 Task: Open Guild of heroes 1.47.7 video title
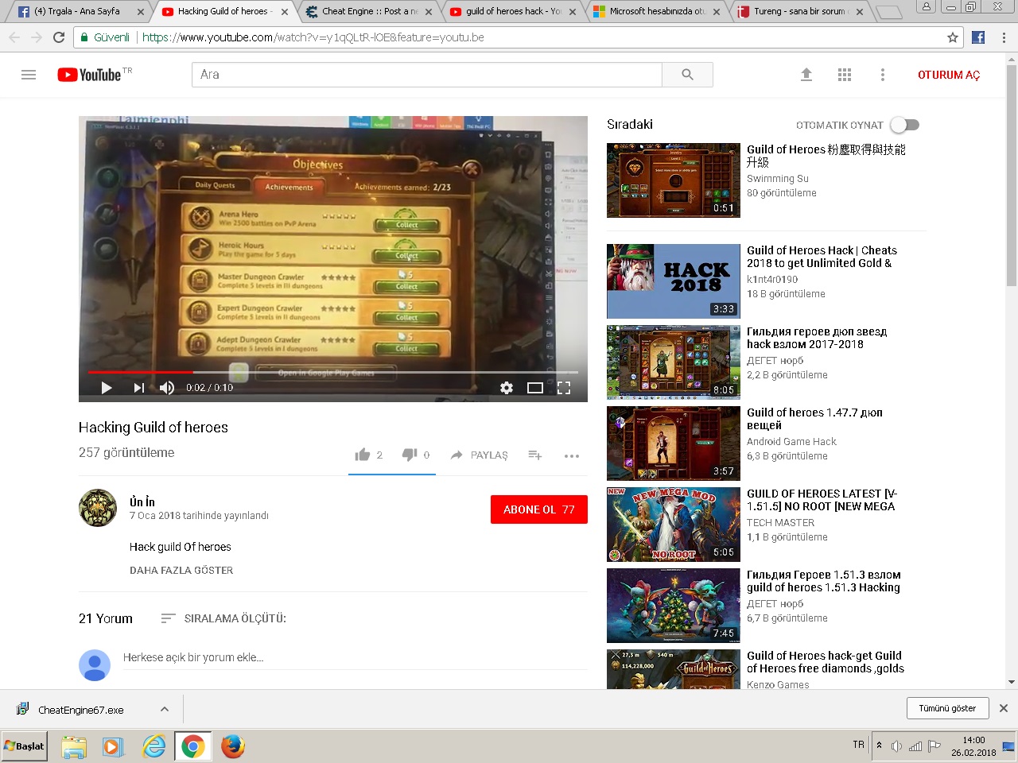click(x=814, y=419)
